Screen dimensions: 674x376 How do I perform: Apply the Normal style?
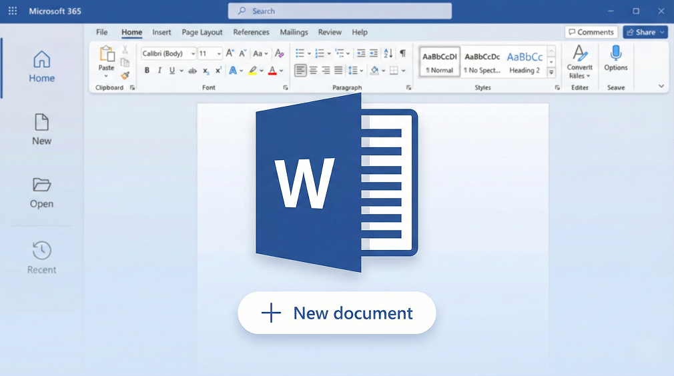point(439,62)
